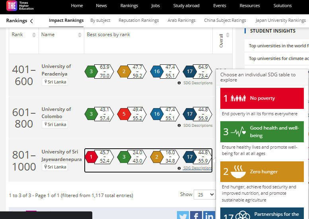Screen dimensions: 309x219
Task: Open the Jobs menu item
Action: (155, 6)
